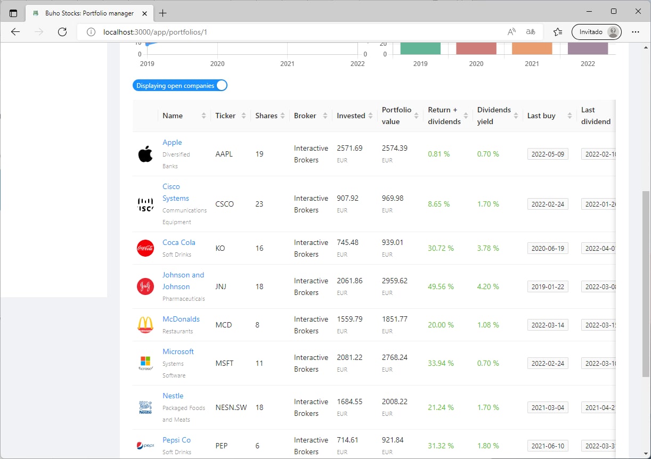Viewport: 651px width, 459px height.
Task: Open the browser tab actions menu
Action: 13,13
